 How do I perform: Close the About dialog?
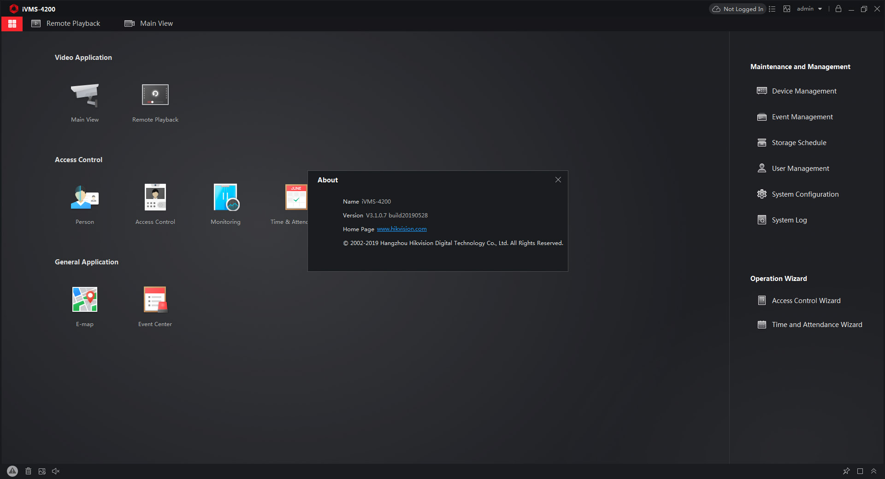(558, 180)
